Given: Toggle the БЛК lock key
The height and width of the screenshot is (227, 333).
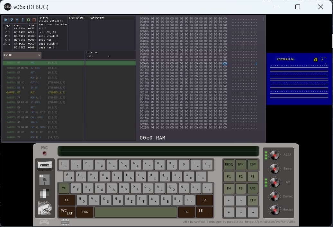Looking at the screenshot, I should pyautogui.click(x=241, y=164).
